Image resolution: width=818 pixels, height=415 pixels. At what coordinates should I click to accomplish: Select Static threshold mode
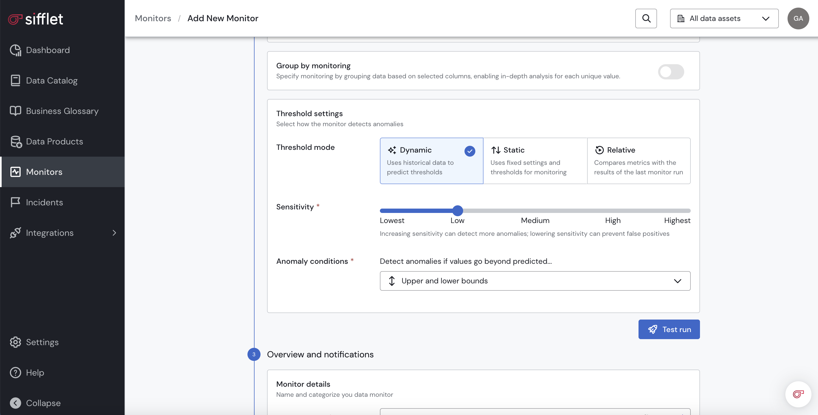pyautogui.click(x=535, y=161)
